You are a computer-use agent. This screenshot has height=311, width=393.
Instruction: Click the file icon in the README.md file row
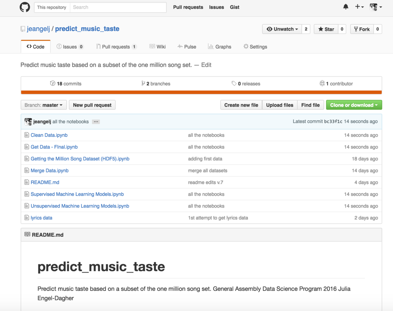click(x=27, y=182)
